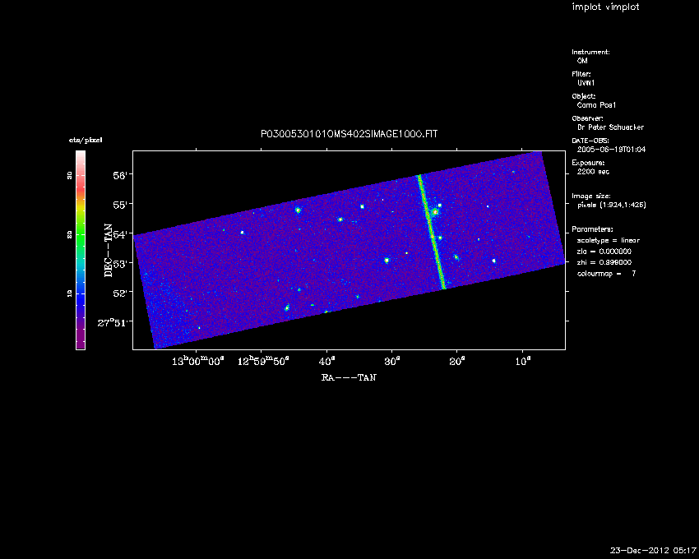The width and height of the screenshot is (699, 559).
Task: Click the 'RA---TAN' axis label
Action: 349,377
